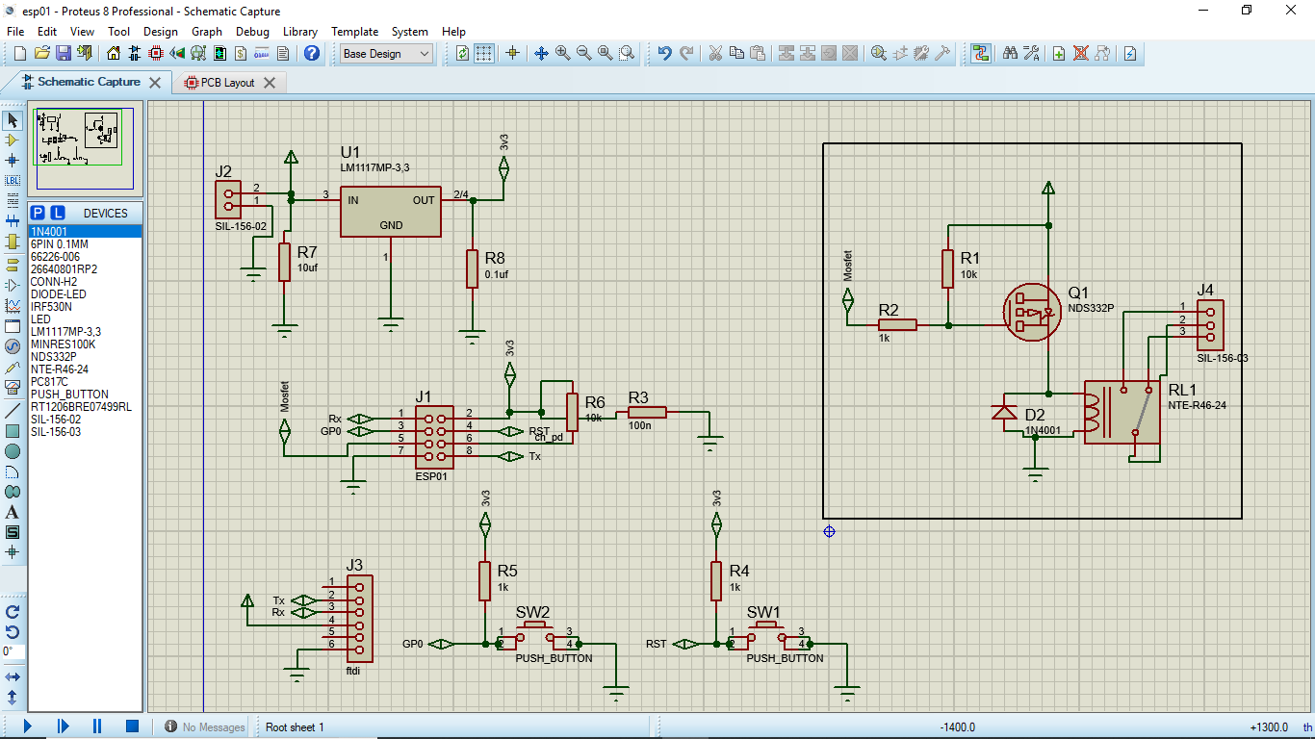This screenshot has width=1315, height=739.
Task: Click the schematic overview thumbnail
Action: (x=85, y=149)
